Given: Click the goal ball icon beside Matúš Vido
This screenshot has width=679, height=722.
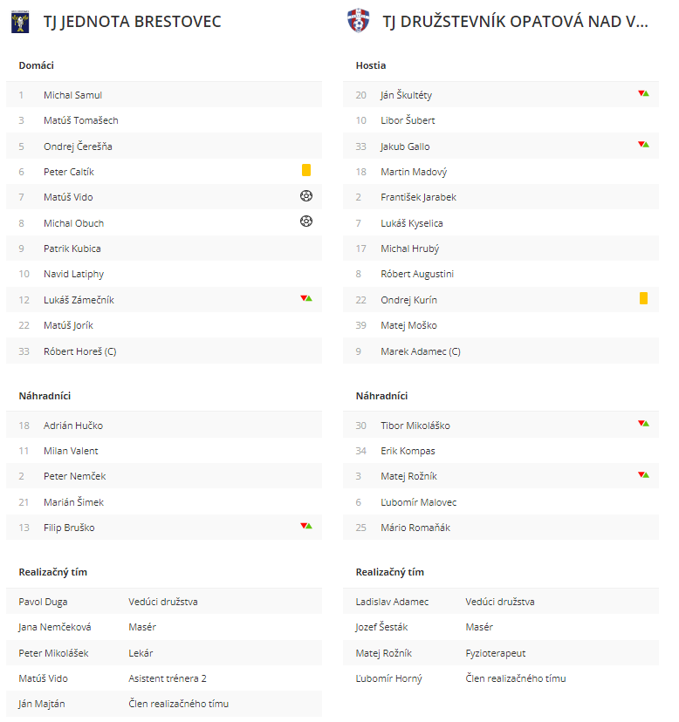Looking at the screenshot, I should (x=306, y=196).
